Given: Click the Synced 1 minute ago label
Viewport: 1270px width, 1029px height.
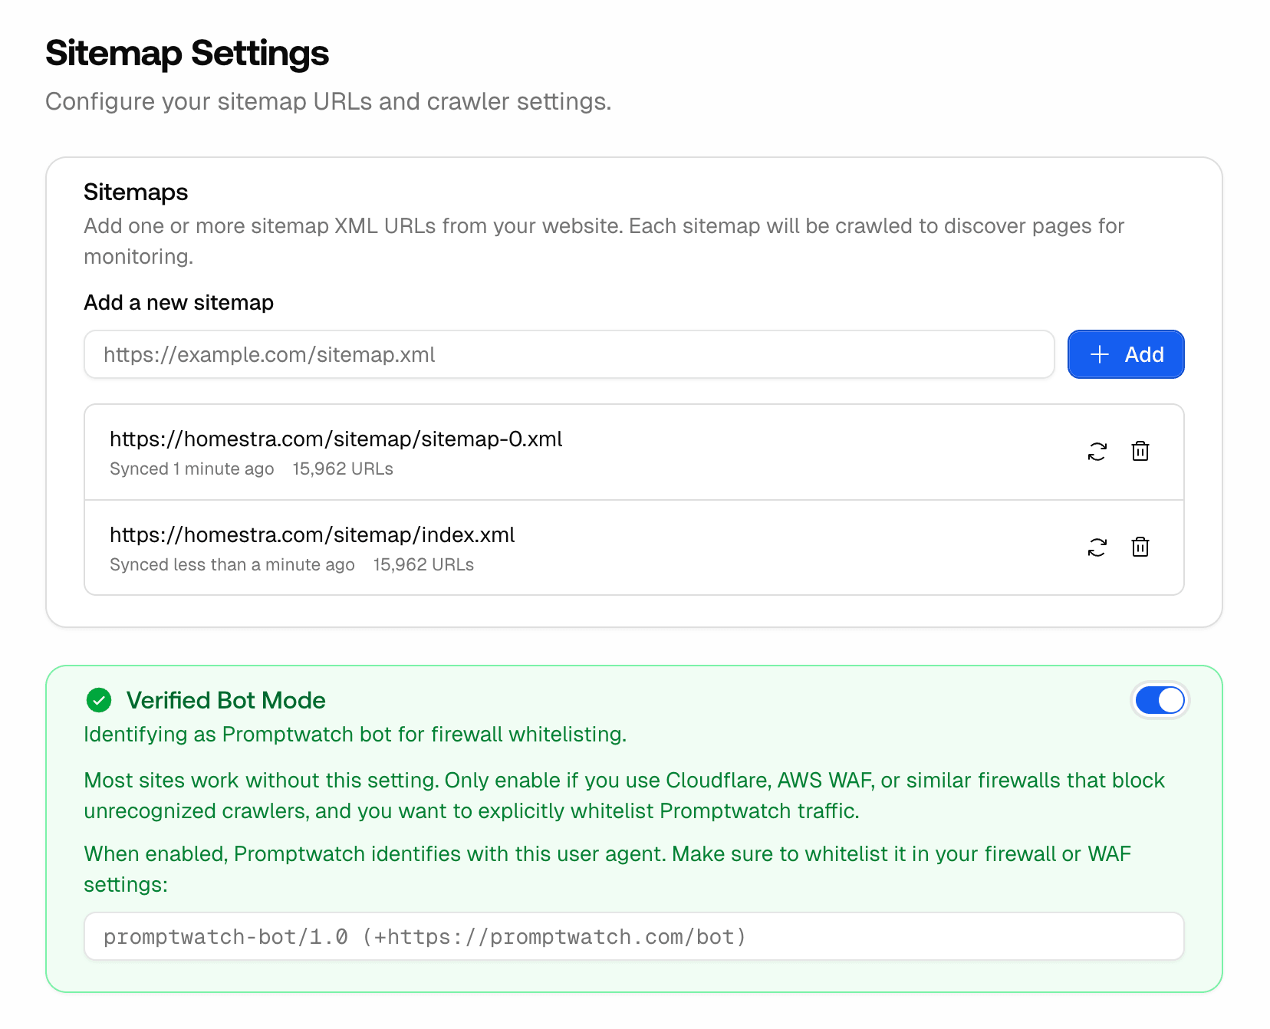Looking at the screenshot, I should point(192,468).
